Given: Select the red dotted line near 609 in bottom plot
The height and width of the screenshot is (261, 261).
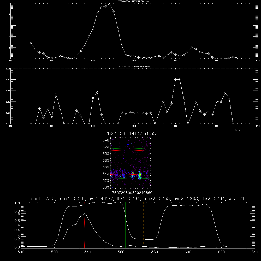Looking at the screenshot, I should (x=203, y=225).
